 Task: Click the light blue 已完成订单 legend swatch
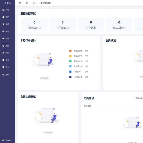pos(71,66)
